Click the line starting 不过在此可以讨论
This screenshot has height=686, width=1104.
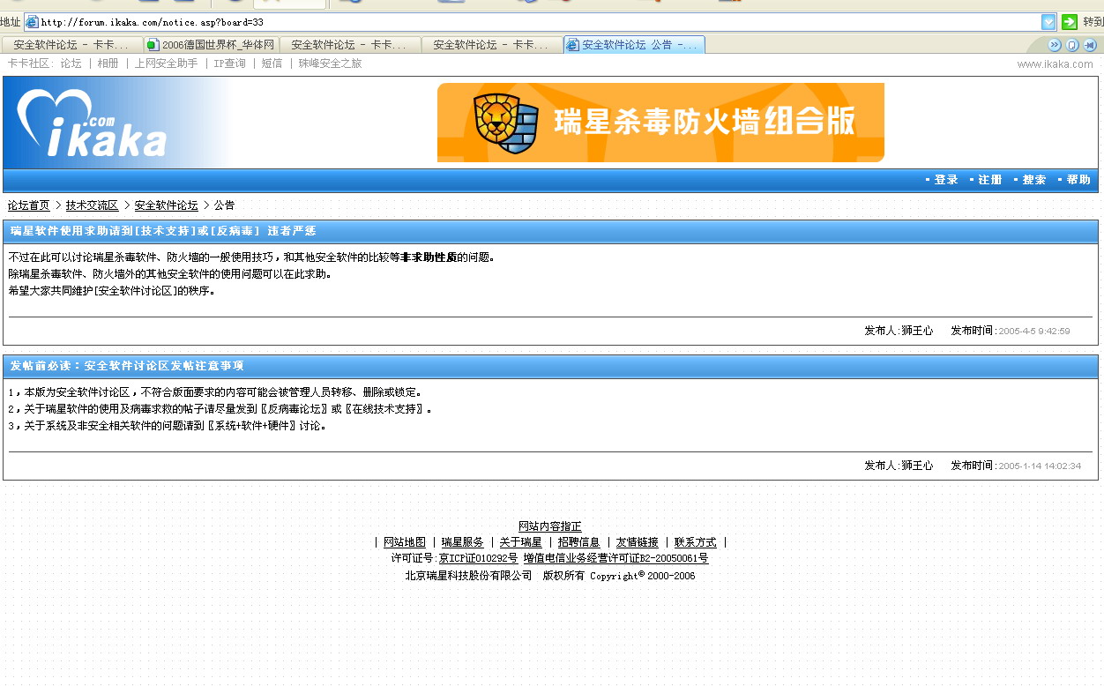[x=252, y=257]
